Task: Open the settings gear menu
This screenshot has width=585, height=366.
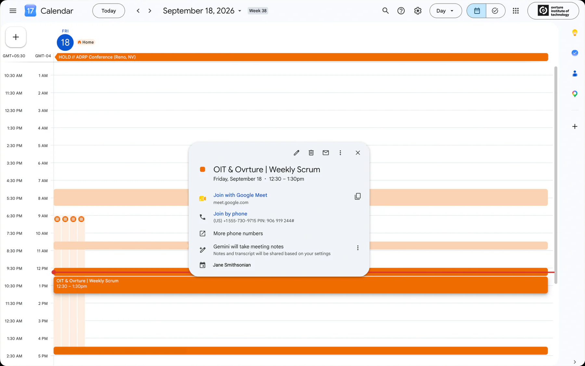Action: click(418, 11)
